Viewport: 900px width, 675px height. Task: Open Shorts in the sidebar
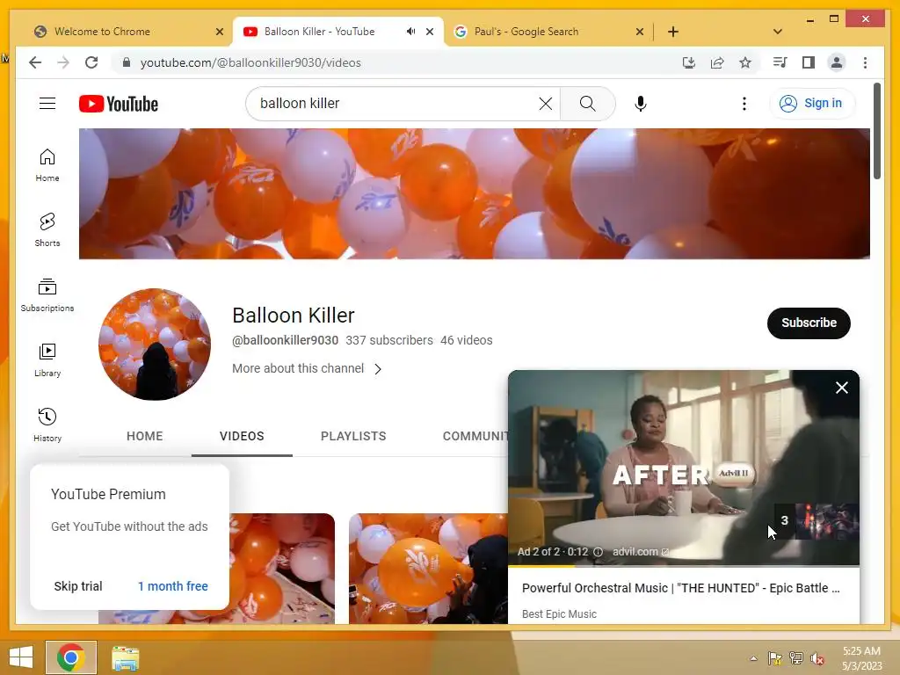[47, 230]
